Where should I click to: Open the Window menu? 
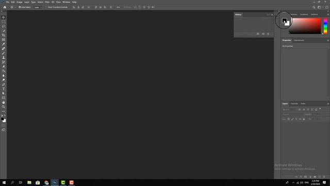point(66,2)
